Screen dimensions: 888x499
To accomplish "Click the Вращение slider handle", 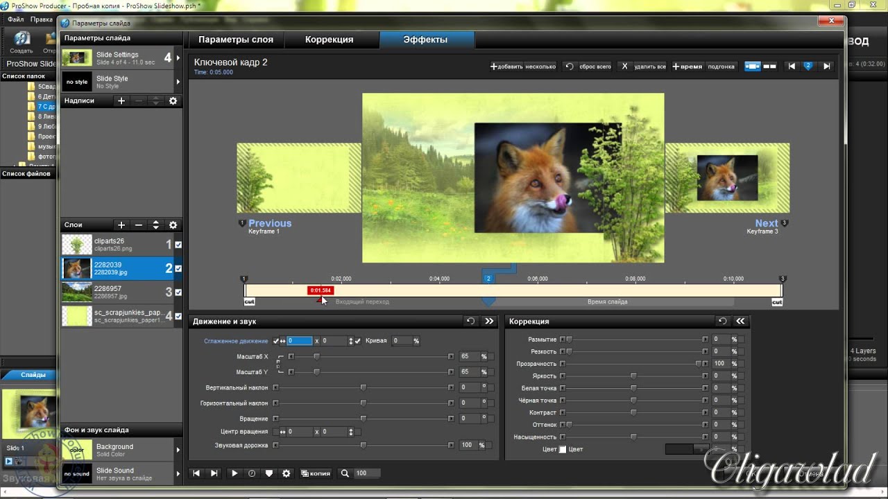I will (x=363, y=419).
